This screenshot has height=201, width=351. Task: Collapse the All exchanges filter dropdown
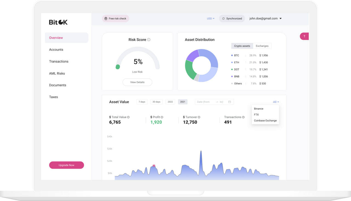[276, 102]
